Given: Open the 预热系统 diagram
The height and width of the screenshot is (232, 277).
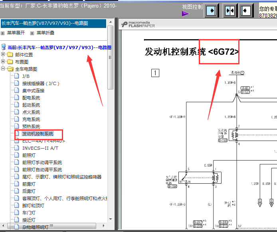Looking at the screenshot, I should point(31,127).
